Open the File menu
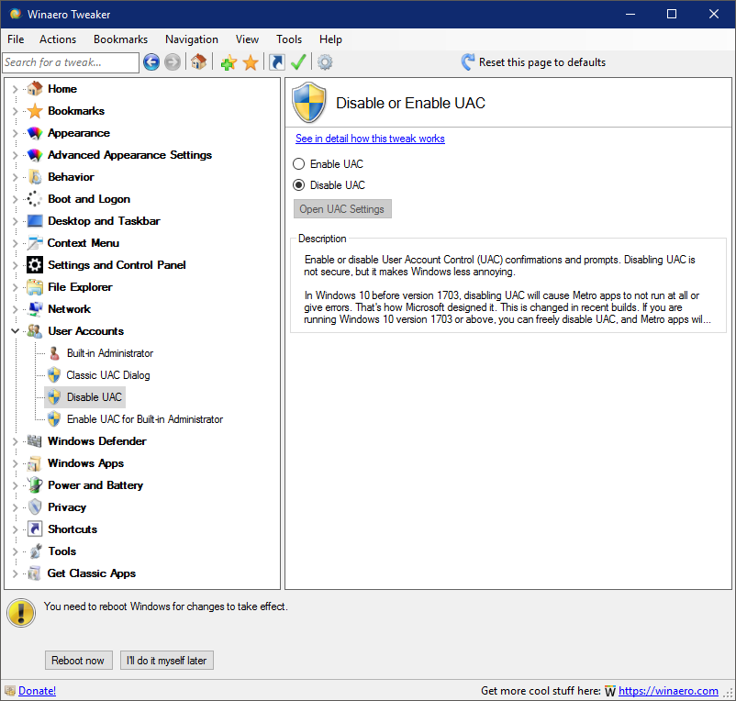This screenshot has width=736, height=701. 16,39
